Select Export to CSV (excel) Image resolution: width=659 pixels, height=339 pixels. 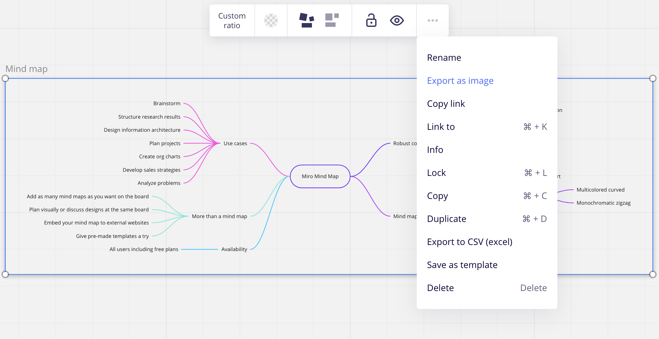(469, 242)
